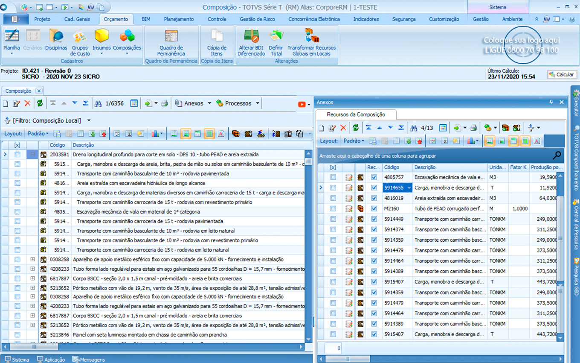
Task: Expand the Processos dropdown
Action: [257, 103]
